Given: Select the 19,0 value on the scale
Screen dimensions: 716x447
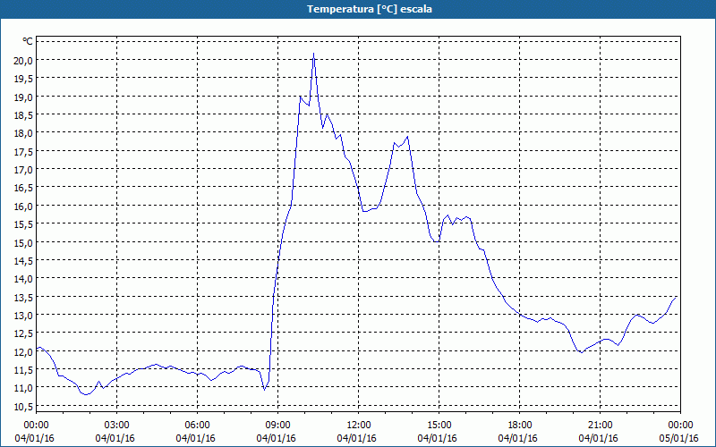Looking at the screenshot, I should coord(24,97).
